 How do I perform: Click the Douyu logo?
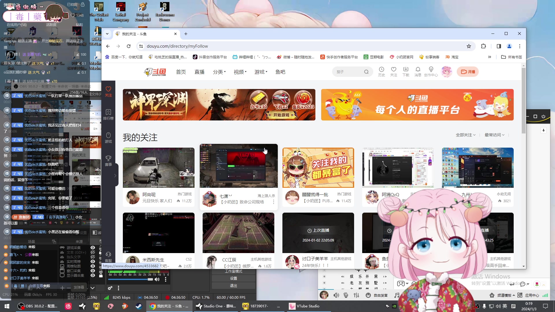155,72
